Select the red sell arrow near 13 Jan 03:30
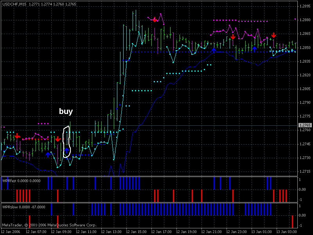Viewport: 313px width, 235px height. [x=273, y=35]
